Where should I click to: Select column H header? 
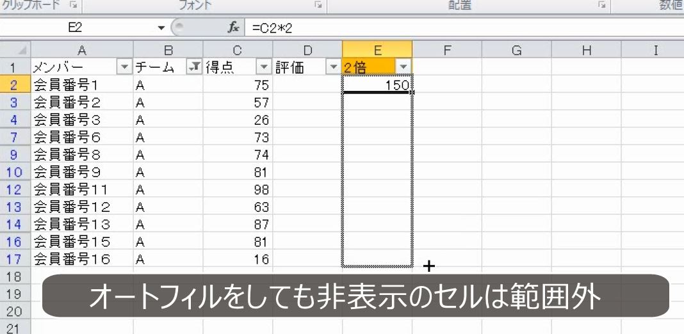(x=587, y=50)
